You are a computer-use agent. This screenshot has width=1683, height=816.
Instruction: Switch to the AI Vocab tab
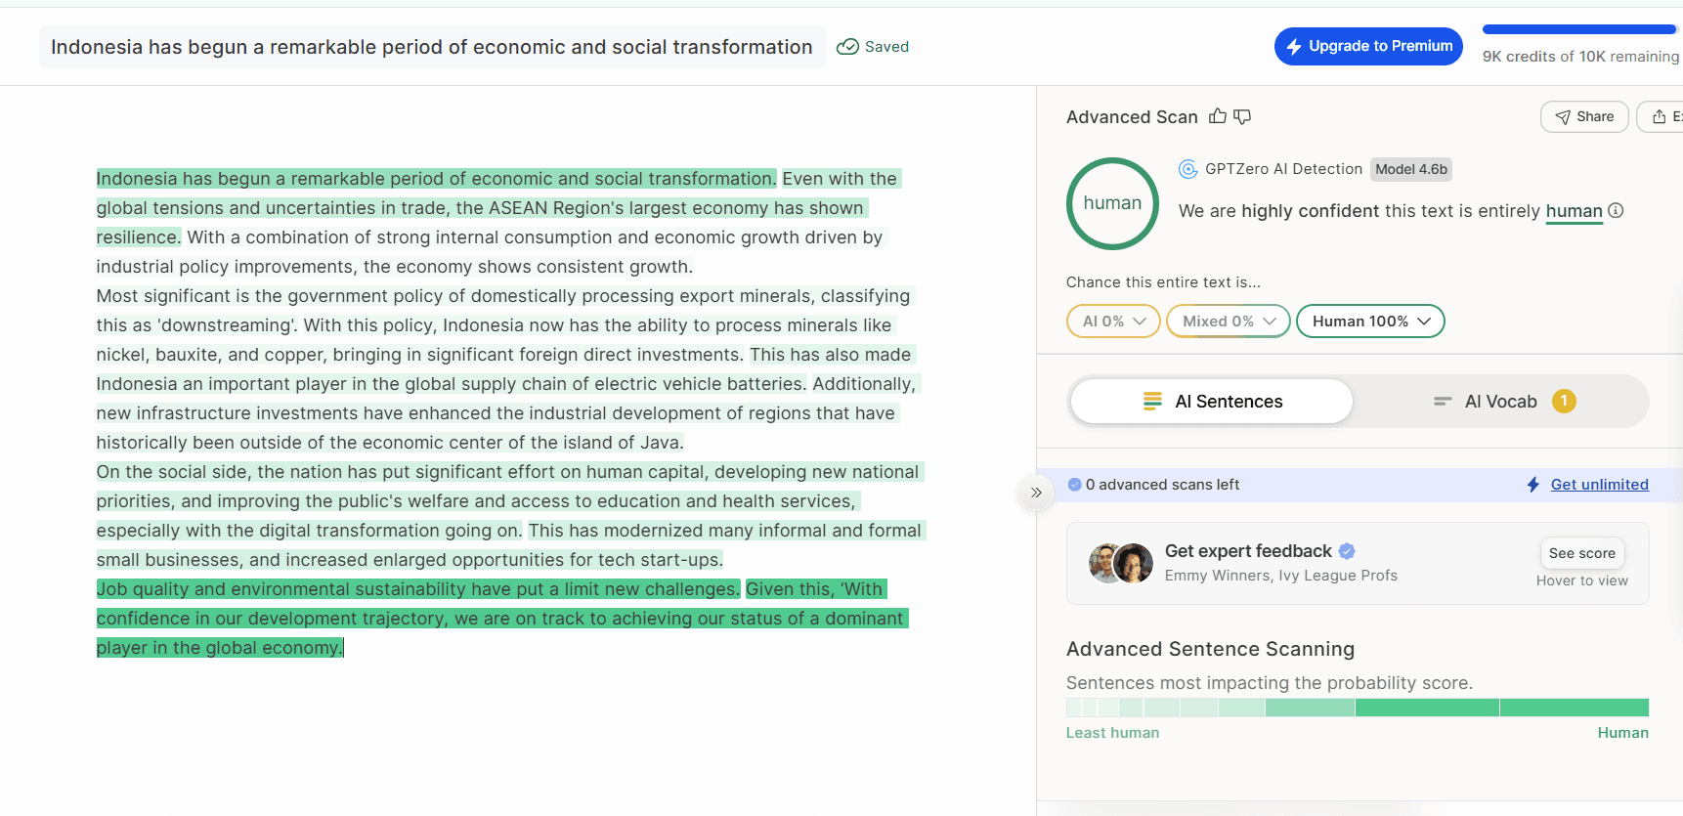pyautogui.click(x=1501, y=401)
